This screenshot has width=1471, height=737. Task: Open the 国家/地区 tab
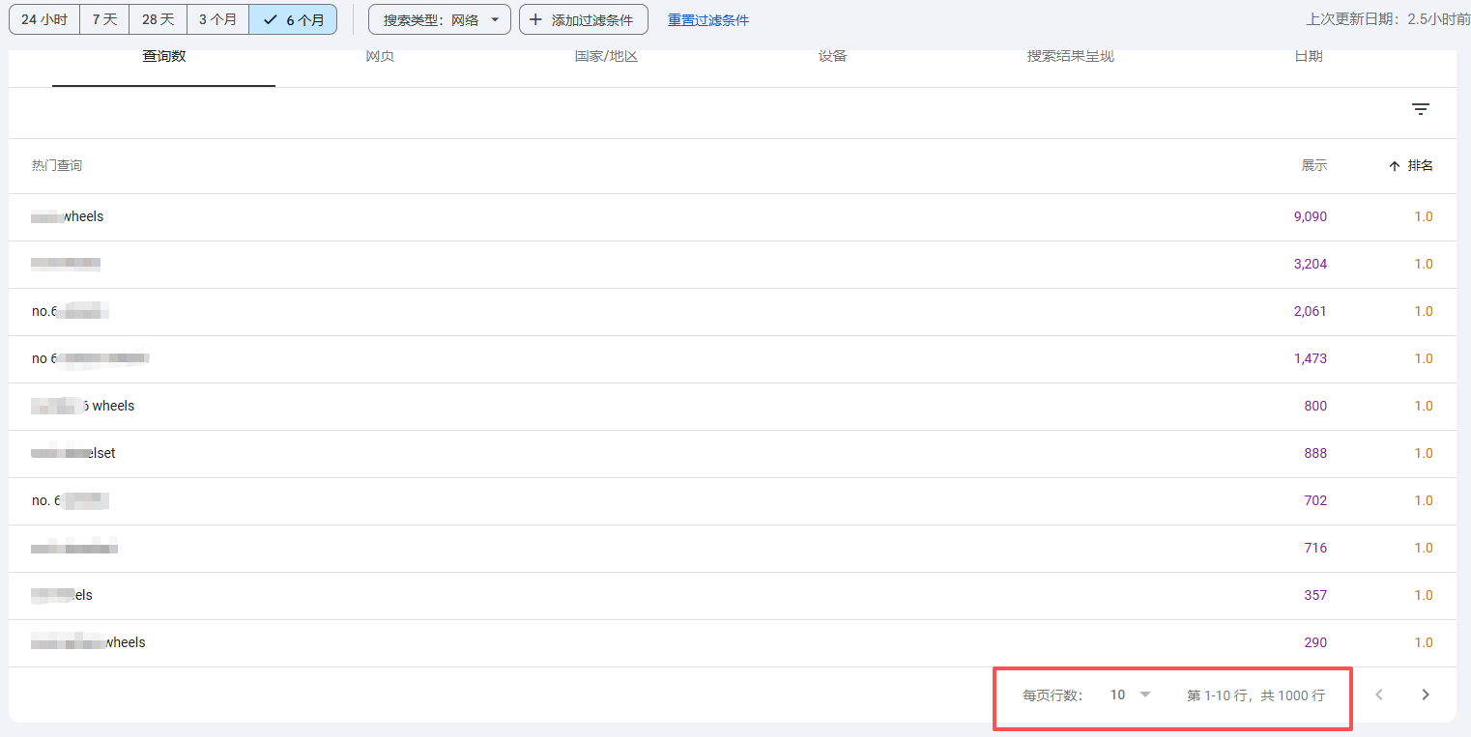point(606,57)
